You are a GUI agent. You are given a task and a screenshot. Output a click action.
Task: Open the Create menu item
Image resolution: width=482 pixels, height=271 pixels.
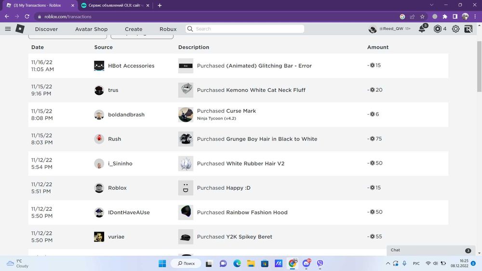tap(134, 29)
